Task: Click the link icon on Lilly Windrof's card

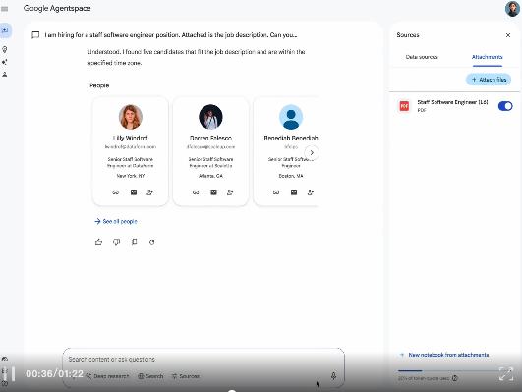Action: click(116, 192)
